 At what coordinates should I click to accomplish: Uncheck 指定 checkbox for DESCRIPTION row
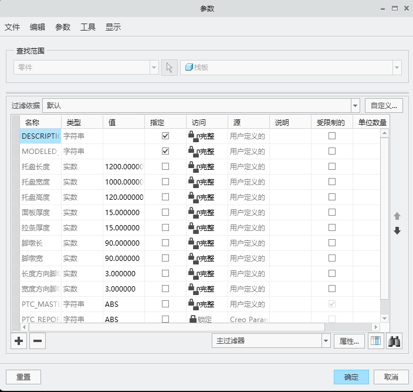[165, 136]
